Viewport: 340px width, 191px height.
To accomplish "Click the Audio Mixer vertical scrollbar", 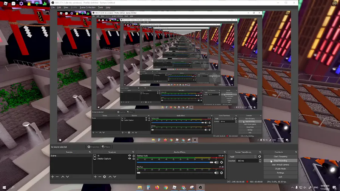I will pyautogui.click(x=225, y=166).
